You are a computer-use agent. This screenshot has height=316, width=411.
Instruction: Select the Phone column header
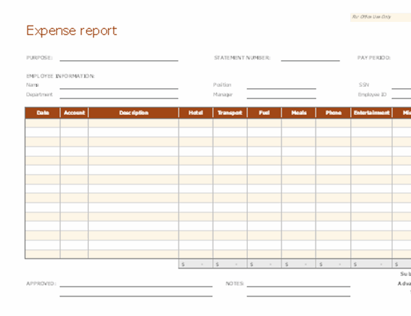coord(333,112)
